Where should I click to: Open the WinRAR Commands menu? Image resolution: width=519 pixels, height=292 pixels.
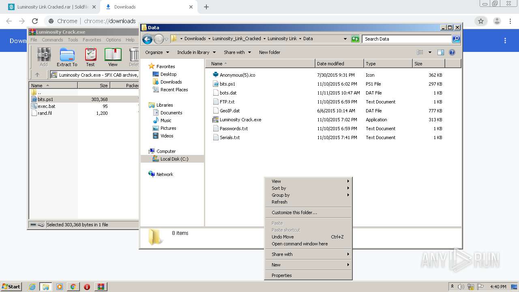(x=52, y=40)
